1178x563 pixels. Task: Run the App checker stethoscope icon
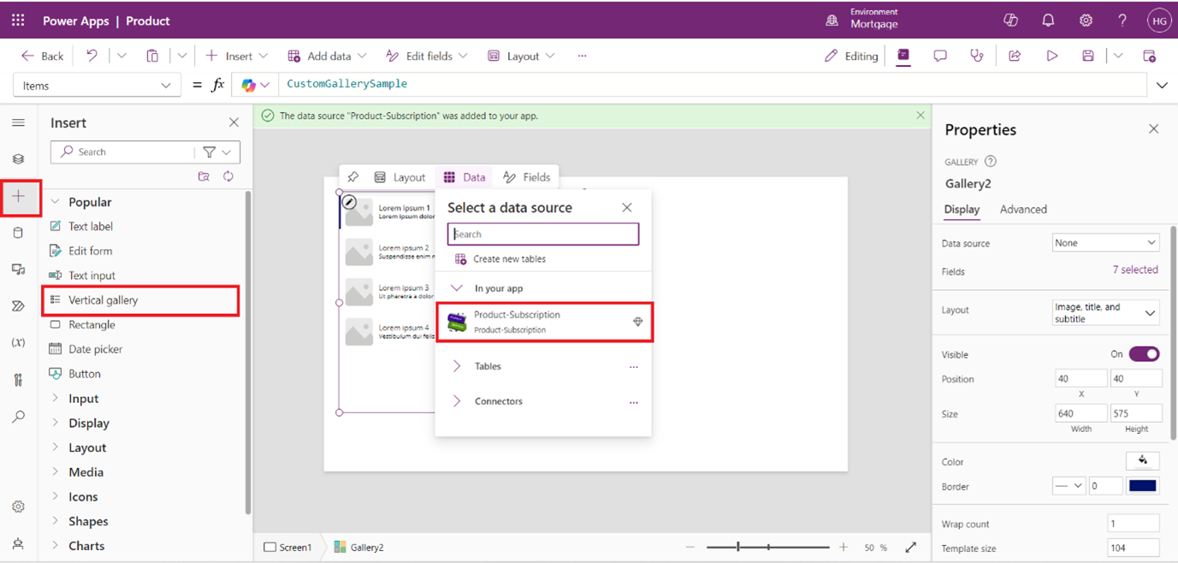(977, 56)
